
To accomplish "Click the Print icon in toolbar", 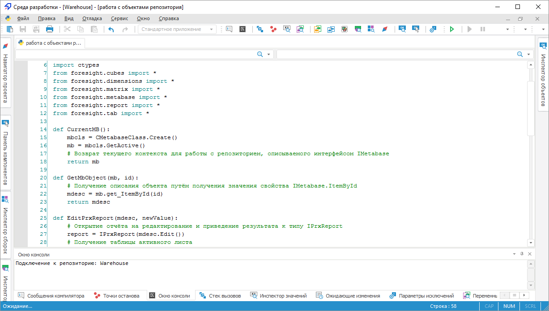I will click(50, 29).
